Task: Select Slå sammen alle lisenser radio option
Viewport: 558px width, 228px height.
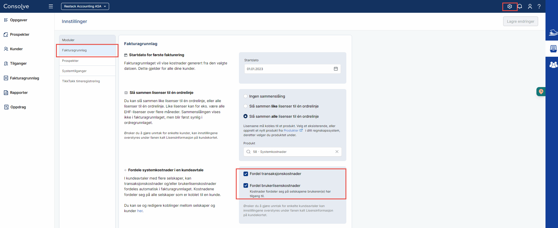Action: pyautogui.click(x=245, y=116)
